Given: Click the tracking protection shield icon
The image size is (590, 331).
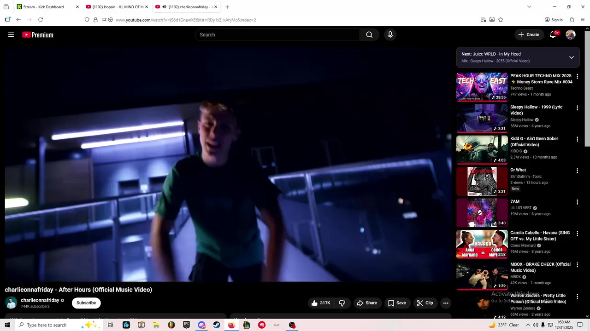Looking at the screenshot, I should point(87,20).
